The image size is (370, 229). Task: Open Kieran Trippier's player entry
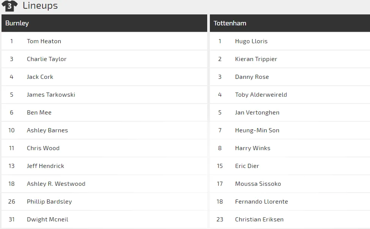click(x=255, y=59)
